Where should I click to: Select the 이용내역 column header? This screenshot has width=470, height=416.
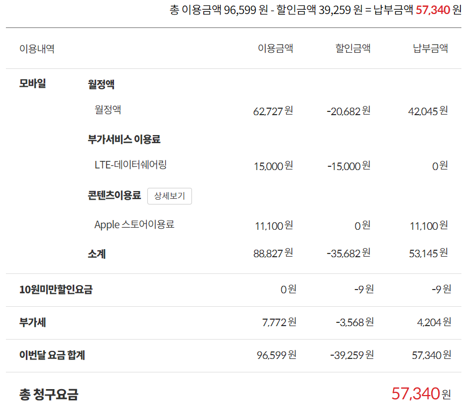coord(37,48)
